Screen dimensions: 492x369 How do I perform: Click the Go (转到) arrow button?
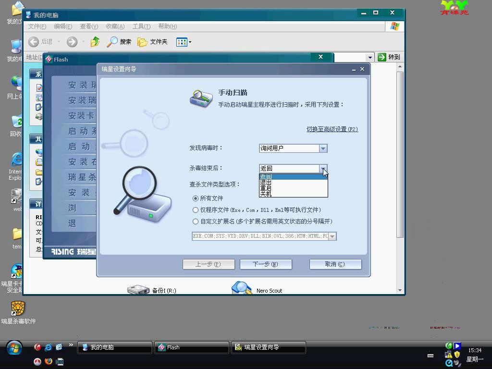coord(382,57)
